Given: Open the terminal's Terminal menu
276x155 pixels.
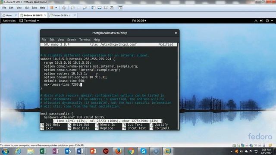Looking at the screenshot, I should [x=85, y=40].
